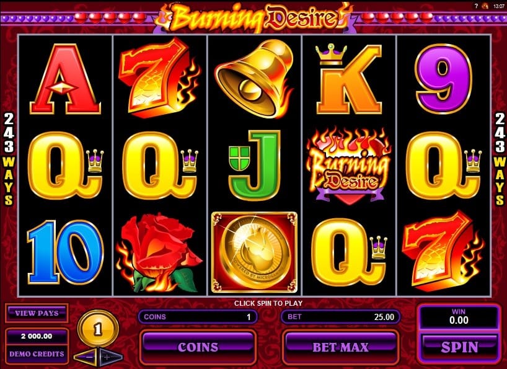This screenshot has height=369, width=507.
Task: Click the SPIN button
Action: tap(459, 347)
